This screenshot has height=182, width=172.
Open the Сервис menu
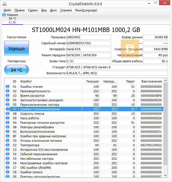tap(33, 10)
